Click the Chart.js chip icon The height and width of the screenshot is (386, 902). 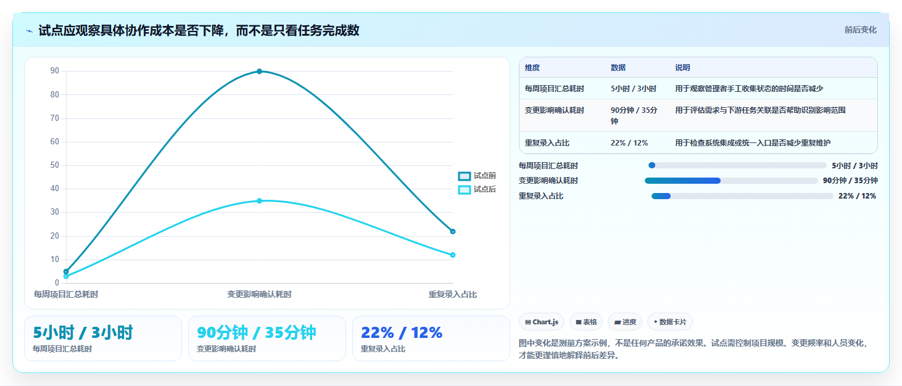[x=528, y=322]
